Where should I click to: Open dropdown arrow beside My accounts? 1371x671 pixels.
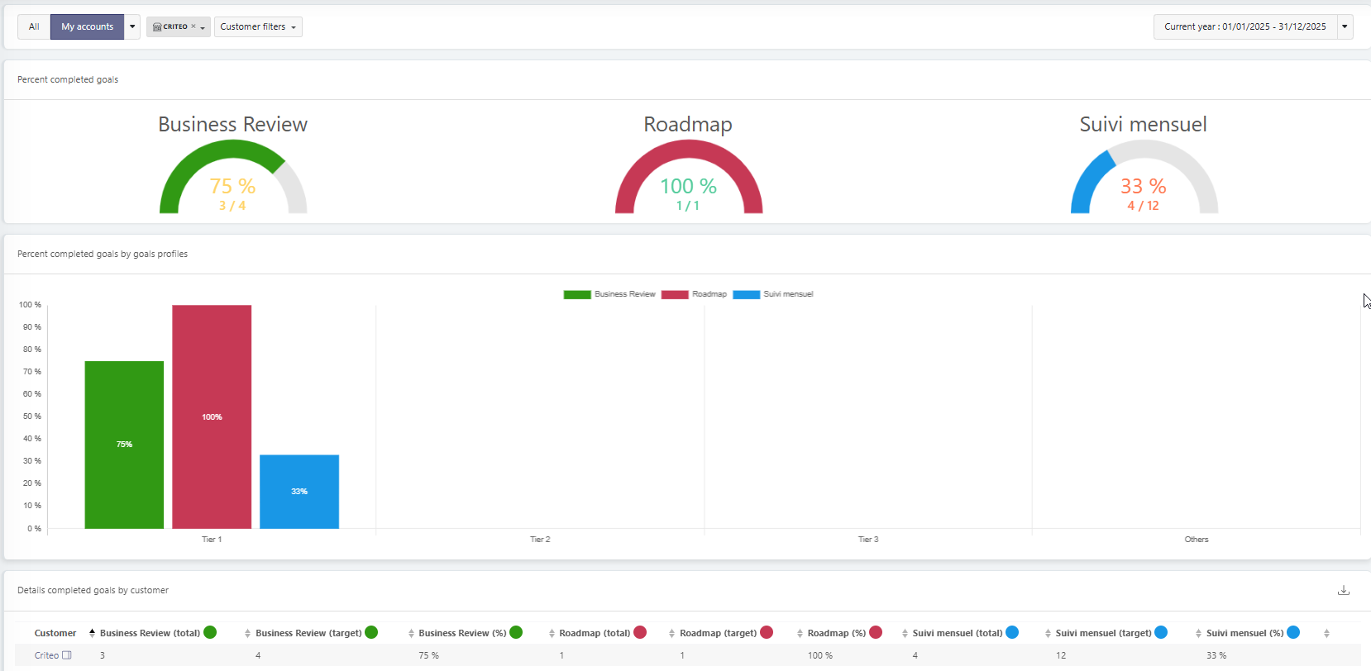tap(132, 26)
